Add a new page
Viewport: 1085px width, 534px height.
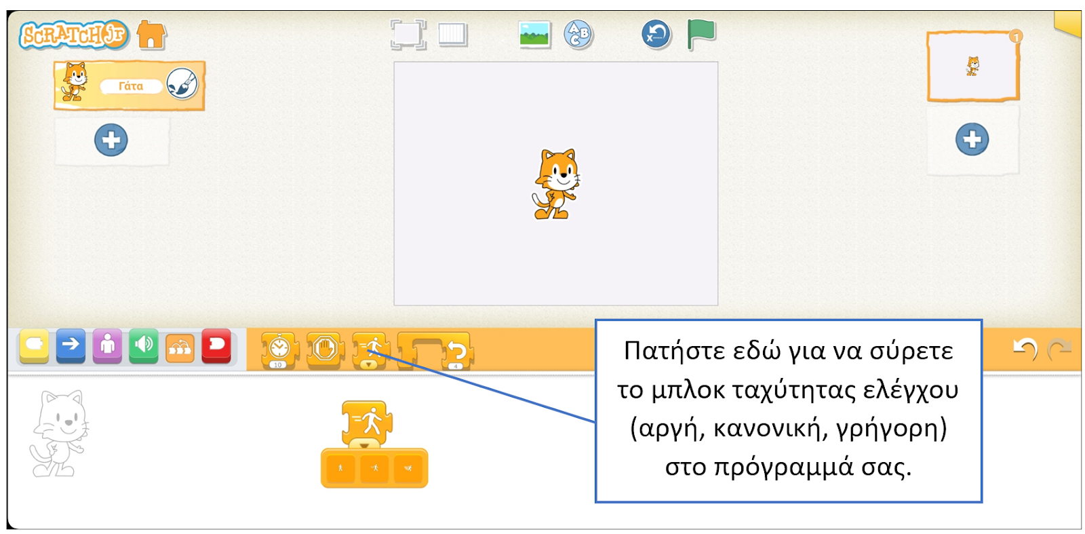972,140
